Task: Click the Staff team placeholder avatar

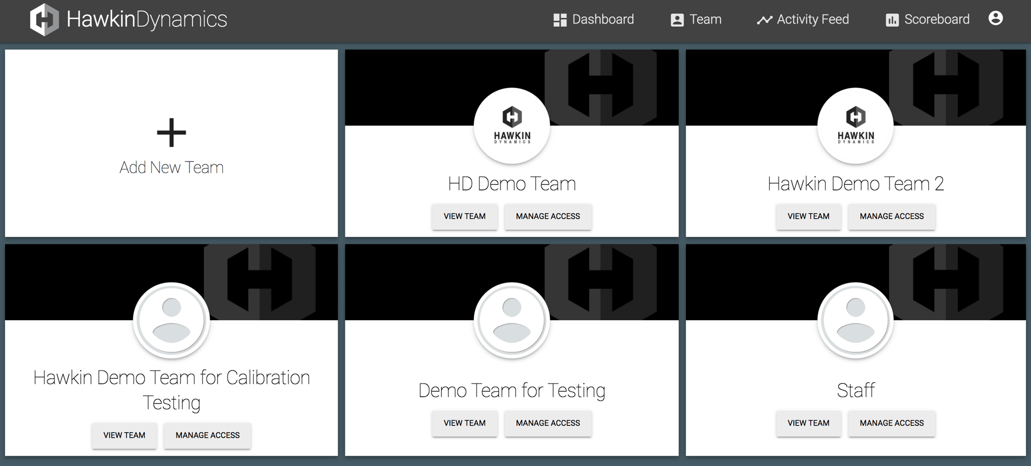Action: point(855,320)
